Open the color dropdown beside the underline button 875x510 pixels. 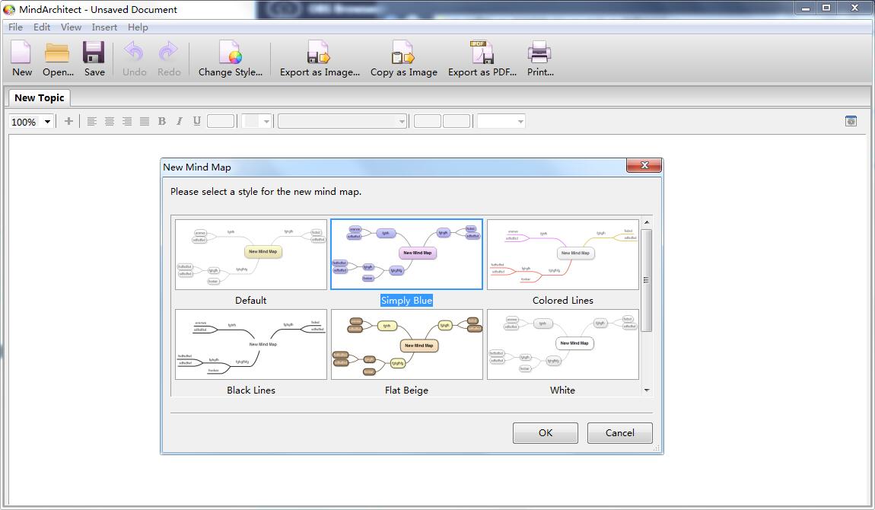click(x=256, y=121)
